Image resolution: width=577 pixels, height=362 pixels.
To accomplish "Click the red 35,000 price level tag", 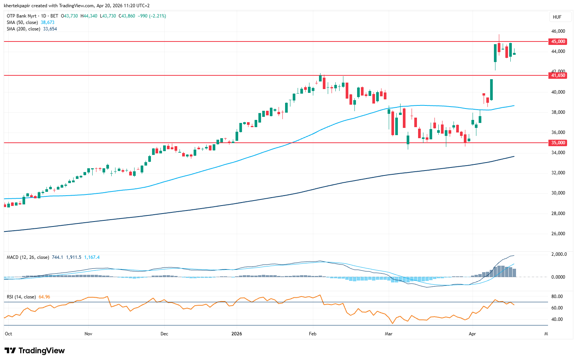I will (x=558, y=143).
